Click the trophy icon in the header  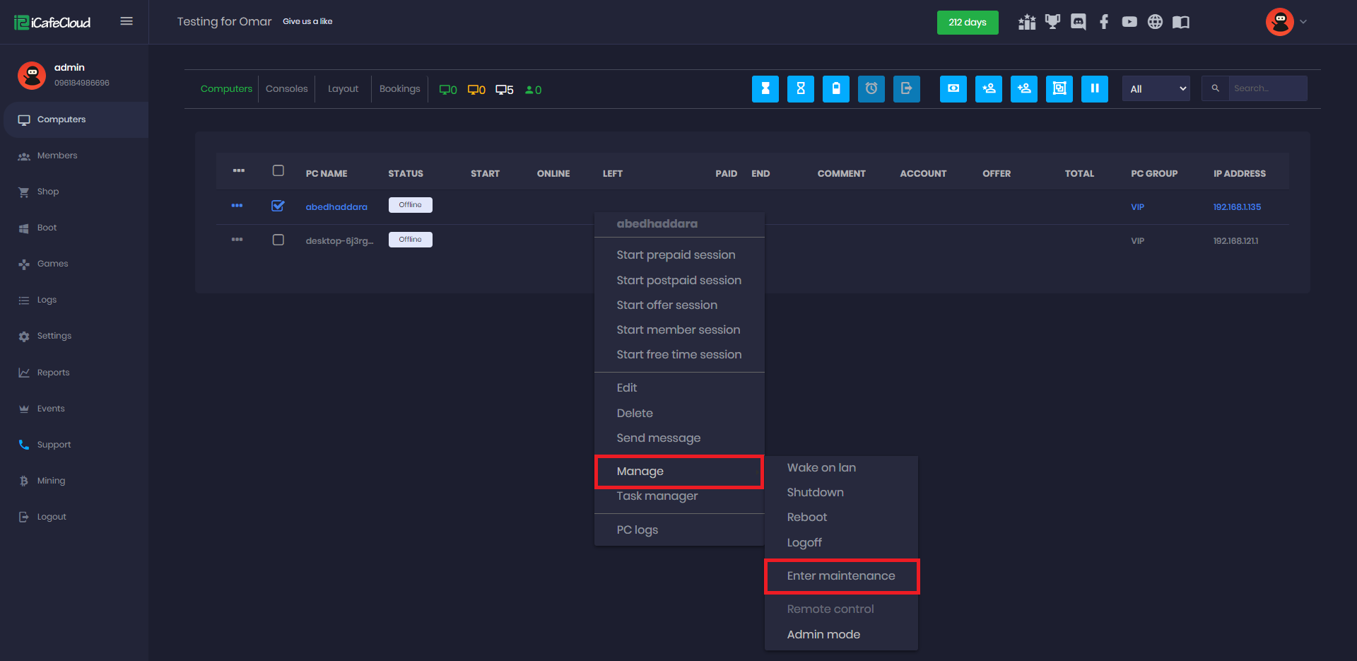pyautogui.click(x=1052, y=22)
